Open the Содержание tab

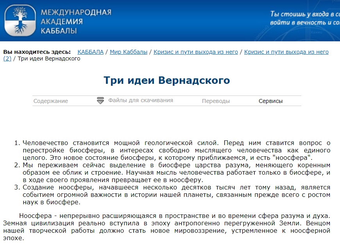point(51,101)
